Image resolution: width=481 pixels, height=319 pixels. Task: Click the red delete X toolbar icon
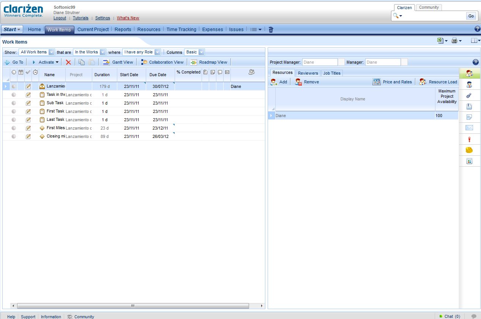click(x=68, y=62)
